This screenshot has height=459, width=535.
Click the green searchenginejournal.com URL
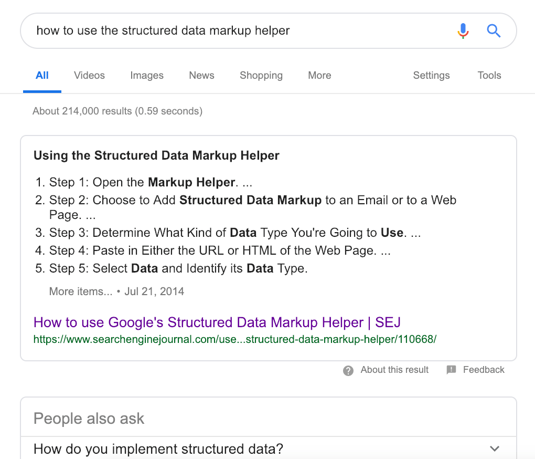[x=234, y=339]
